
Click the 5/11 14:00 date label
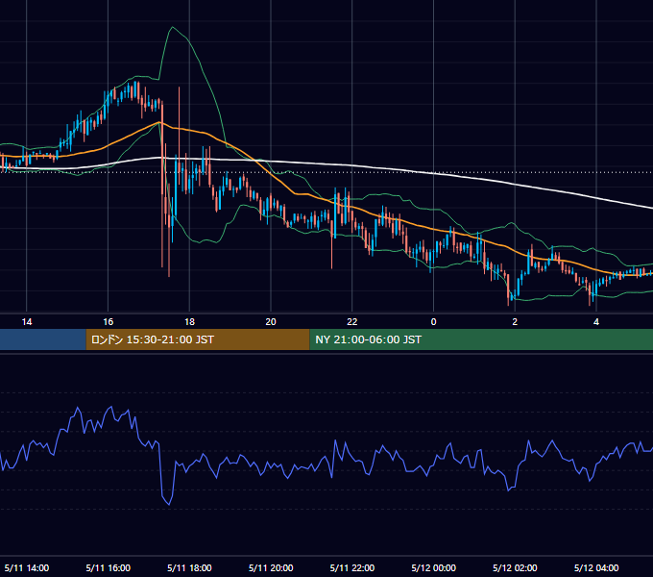tap(27, 567)
